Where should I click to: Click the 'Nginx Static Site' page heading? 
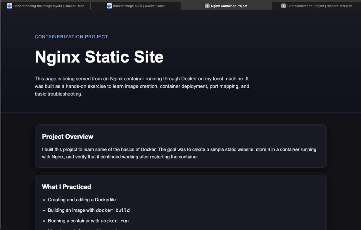[99, 57]
